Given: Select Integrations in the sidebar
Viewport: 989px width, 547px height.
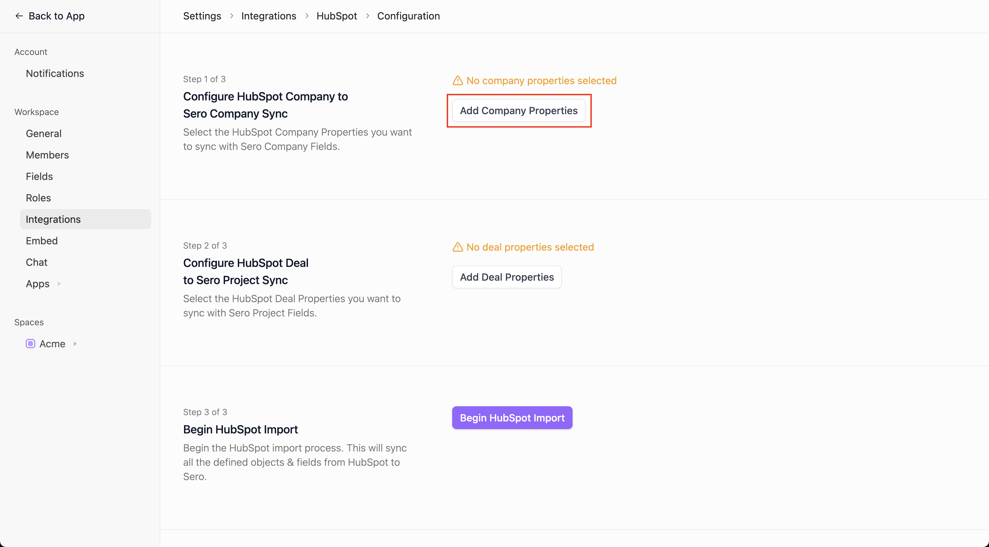Looking at the screenshot, I should (x=53, y=219).
